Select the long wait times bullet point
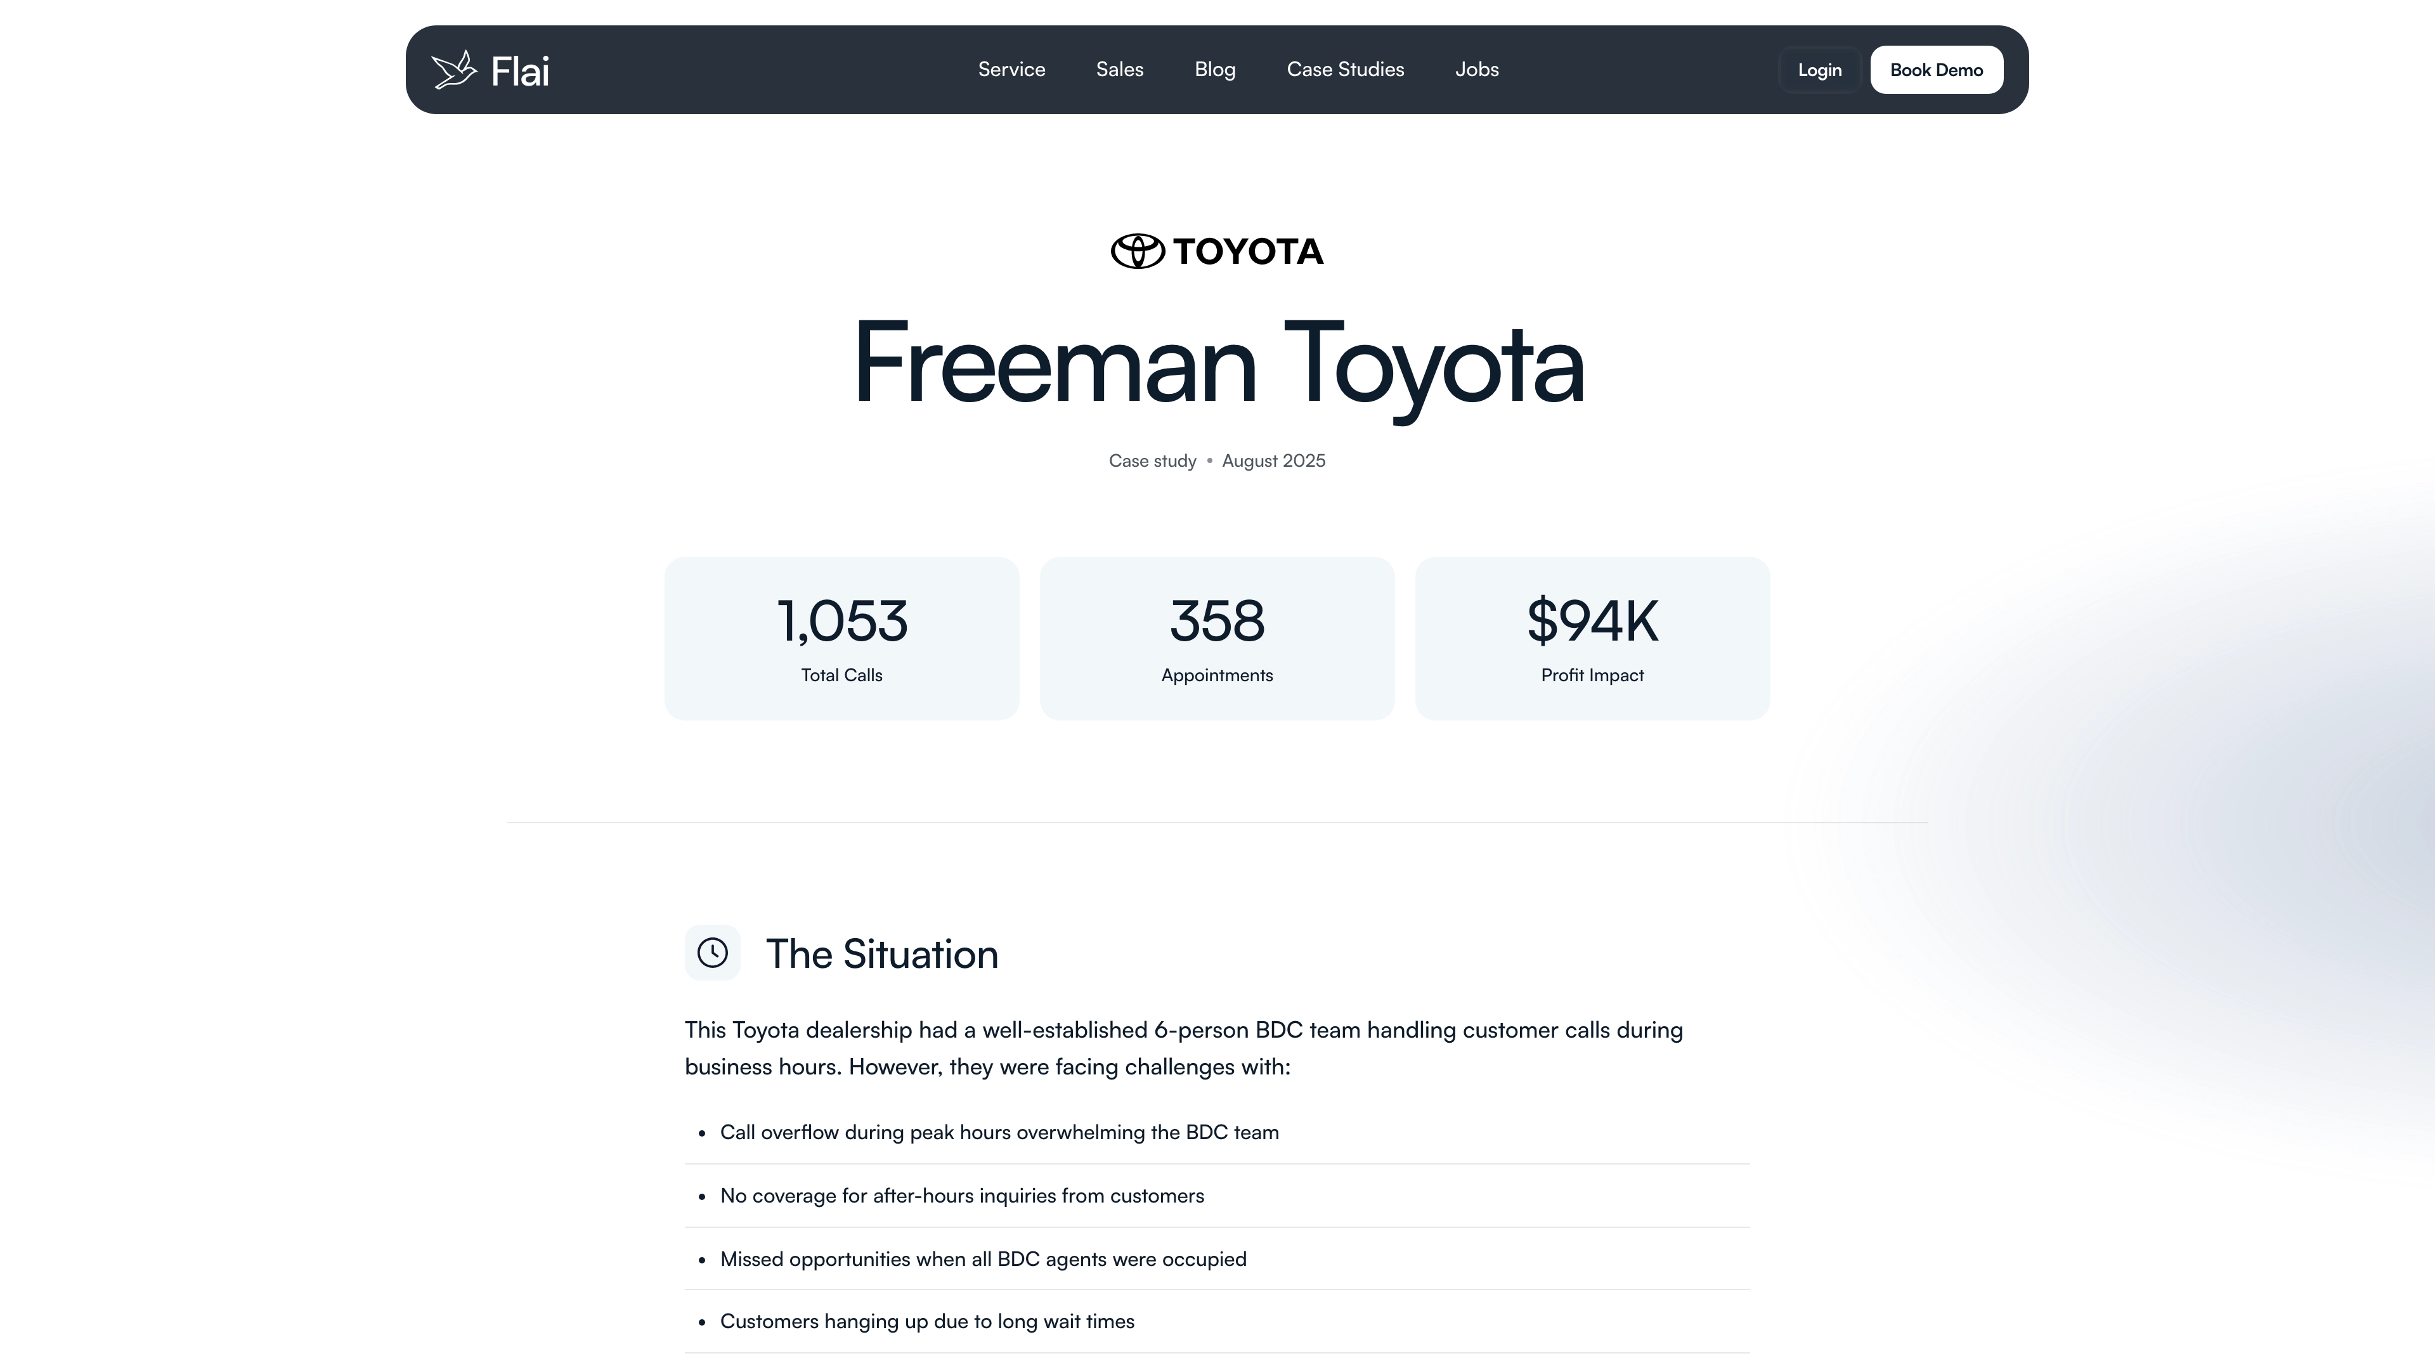Screen dimensions: 2435x1370 927,1321
